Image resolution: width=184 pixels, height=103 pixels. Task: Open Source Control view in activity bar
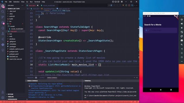(3, 17)
